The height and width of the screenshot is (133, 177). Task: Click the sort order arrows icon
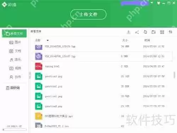coord(170,32)
